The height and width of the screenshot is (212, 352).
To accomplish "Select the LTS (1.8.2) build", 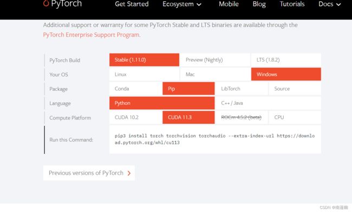I will (x=286, y=60).
